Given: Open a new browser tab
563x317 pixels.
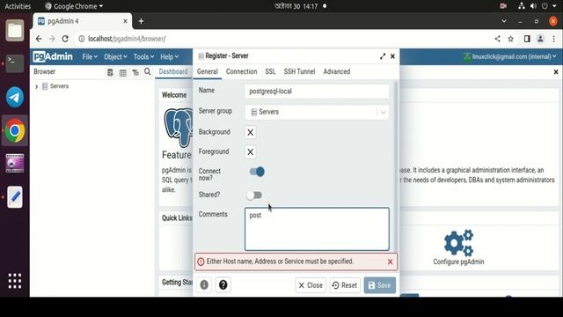Looking at the screenshot, I should [141, 21].
